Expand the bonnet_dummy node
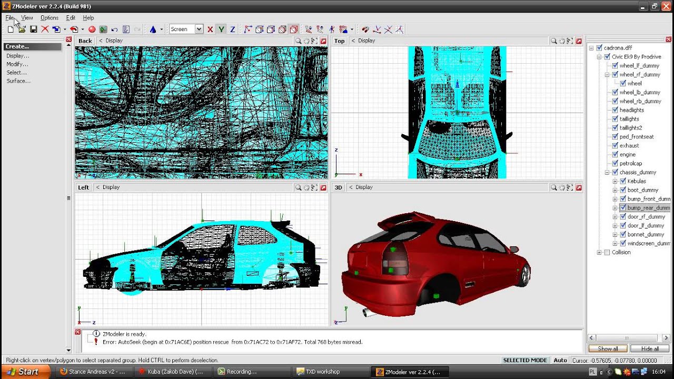 [615, 235]
